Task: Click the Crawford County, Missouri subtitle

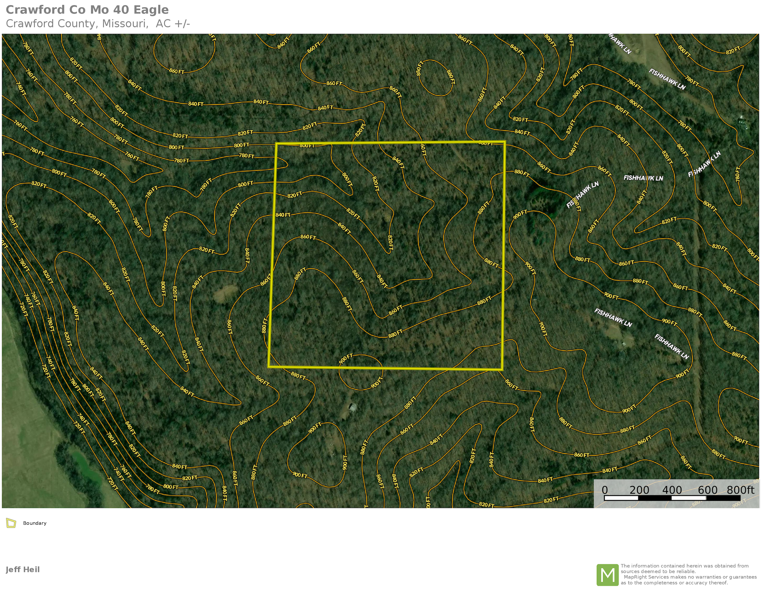Action: pos(98,24)
